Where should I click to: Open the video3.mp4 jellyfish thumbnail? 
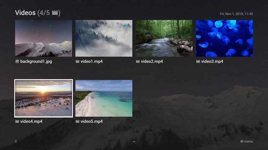pos(224,38)
